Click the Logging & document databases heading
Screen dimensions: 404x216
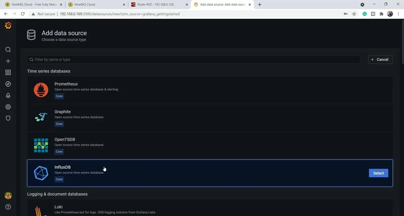coord(57,194)
